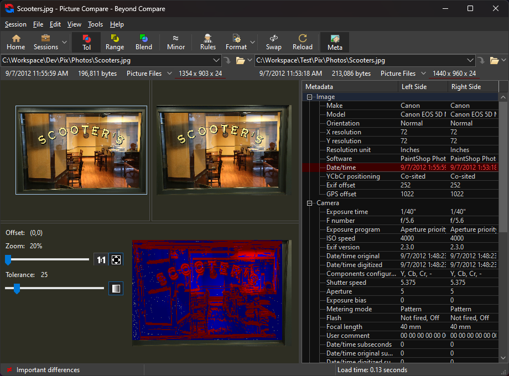Screen dimensions: 509x376
Task: Collapse the Image metadata group
Action: [x=310, y=97]
